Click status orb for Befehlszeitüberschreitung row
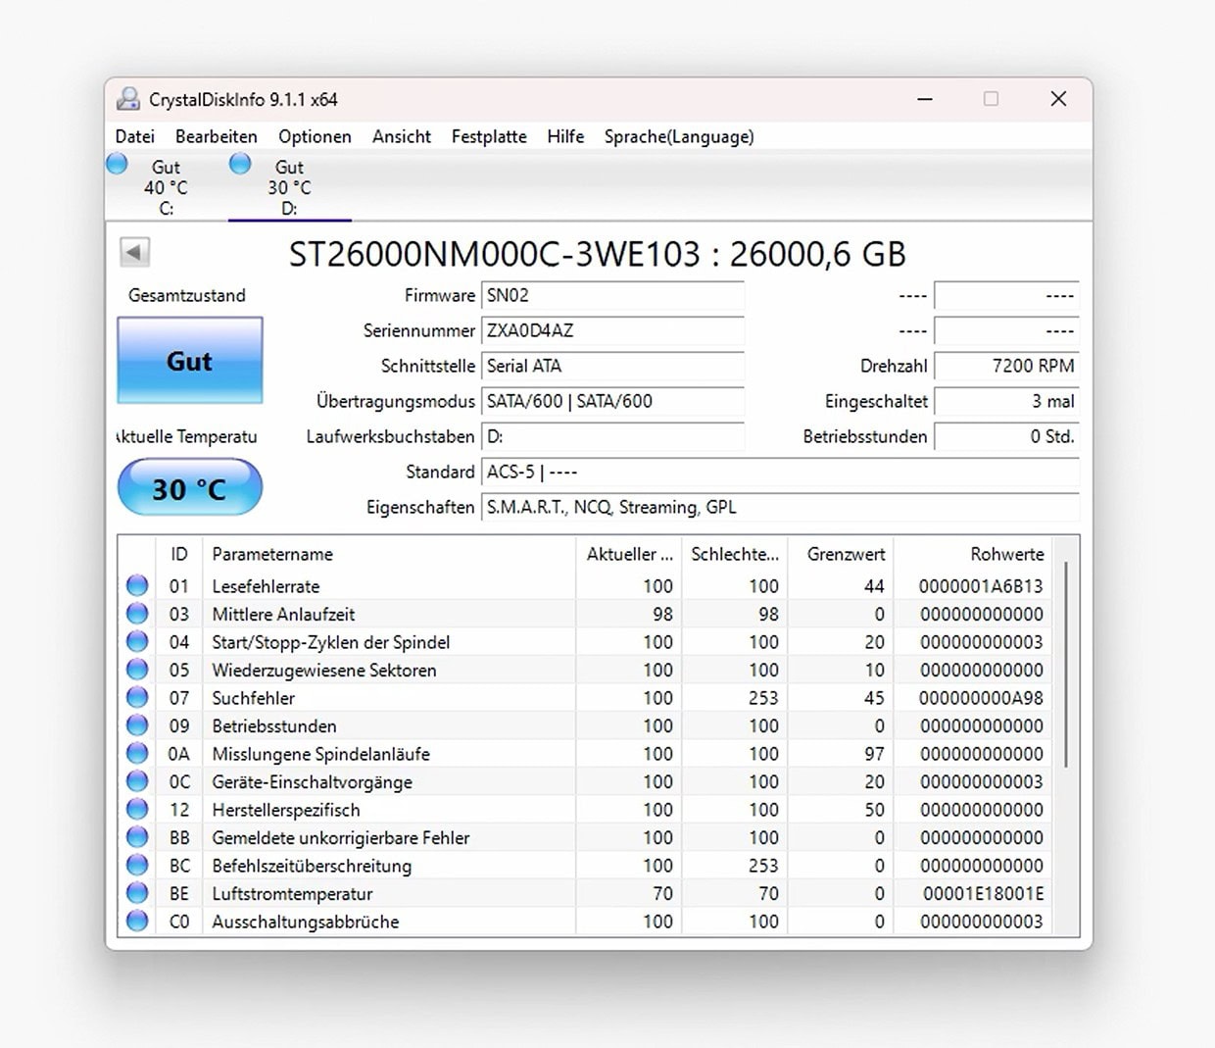Image resolution: width=1215 pixels, height=1048 pixels. (137, 866)
